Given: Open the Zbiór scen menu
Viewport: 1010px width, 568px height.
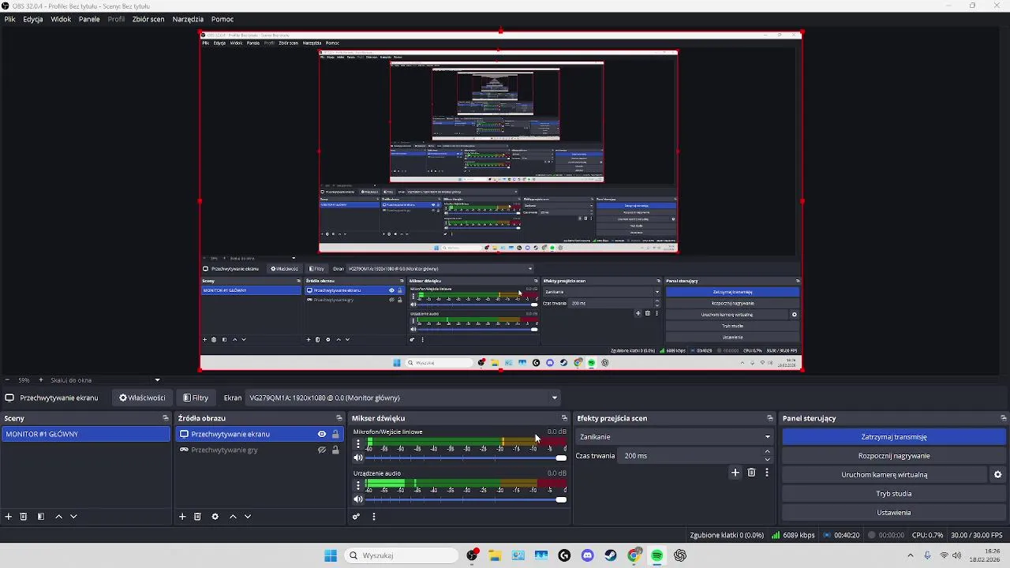Looking at the screenshot, I should [x=148, y=19].
